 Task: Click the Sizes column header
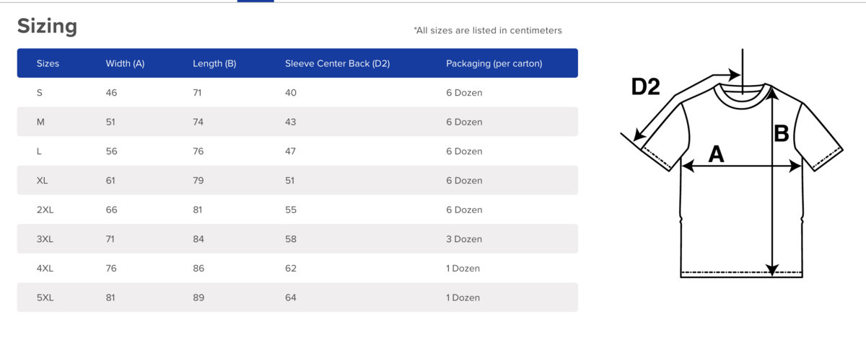coord(48,63)
